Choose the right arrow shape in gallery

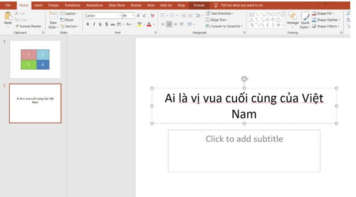[x=268, y=20]
